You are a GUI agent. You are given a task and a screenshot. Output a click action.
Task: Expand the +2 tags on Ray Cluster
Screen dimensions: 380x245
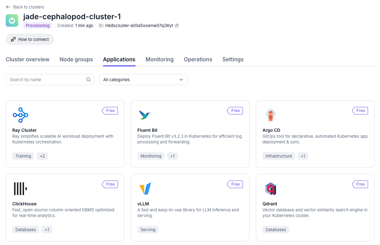tap(42, 156)
